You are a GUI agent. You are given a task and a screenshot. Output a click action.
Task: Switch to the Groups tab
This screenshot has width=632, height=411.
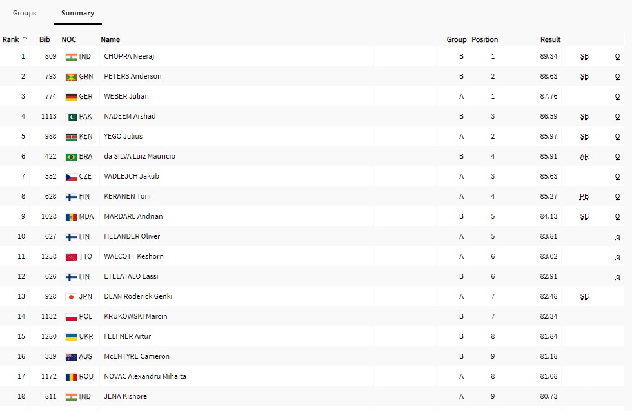pyautogui.click(x=25, y=13)
